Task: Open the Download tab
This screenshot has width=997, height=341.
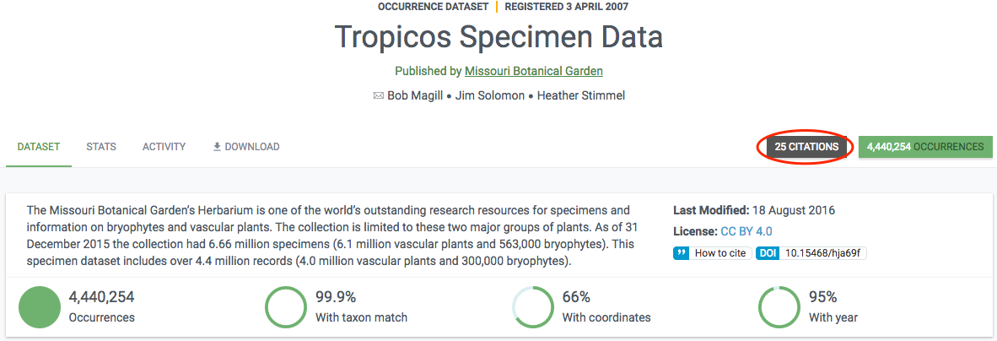Action: click(x=246, y=146)
